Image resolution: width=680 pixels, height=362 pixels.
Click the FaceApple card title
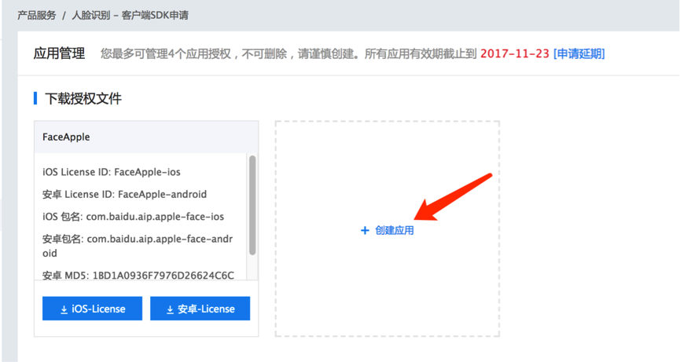click(66, 137)
